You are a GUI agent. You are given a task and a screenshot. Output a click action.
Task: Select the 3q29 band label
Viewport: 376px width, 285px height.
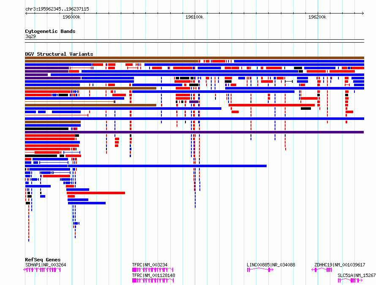pos(30,36)
